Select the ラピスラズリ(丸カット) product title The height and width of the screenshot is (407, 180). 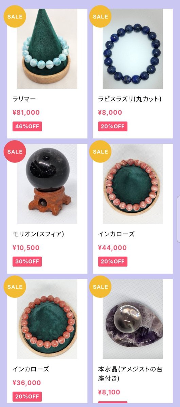click(130, 99)
